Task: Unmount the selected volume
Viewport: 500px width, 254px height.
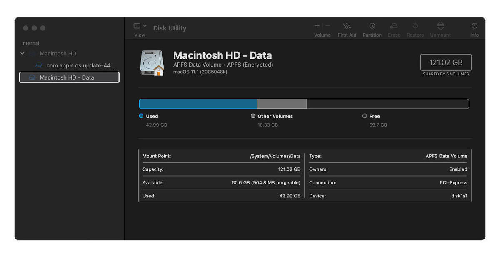Action: click(440, 26)
